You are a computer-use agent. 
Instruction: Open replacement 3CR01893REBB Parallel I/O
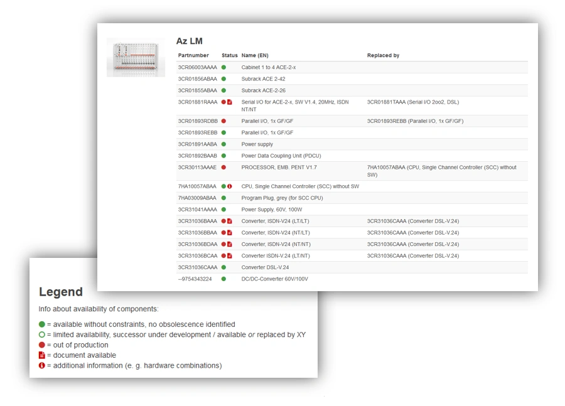[415, 121]
